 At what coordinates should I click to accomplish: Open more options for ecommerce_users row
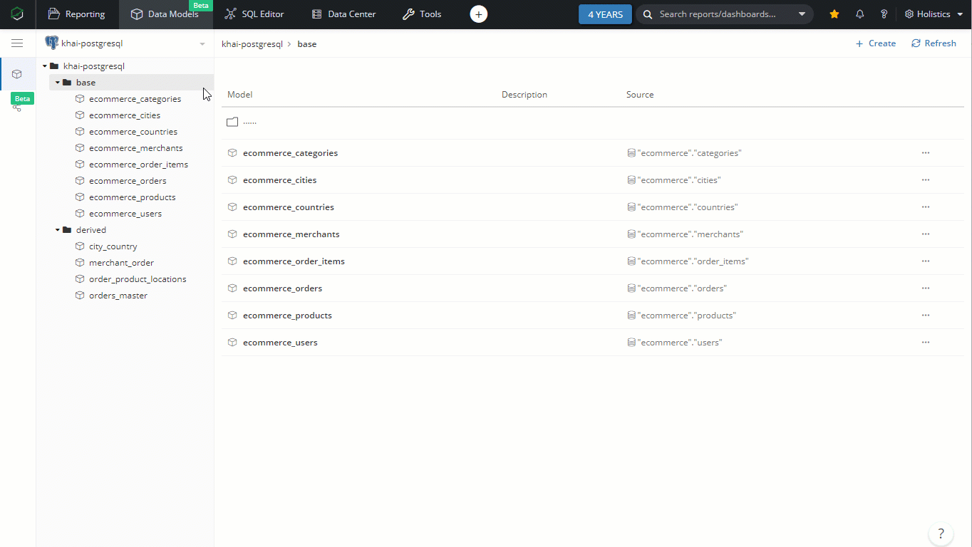pyautogui.click(x=926, y=343)
